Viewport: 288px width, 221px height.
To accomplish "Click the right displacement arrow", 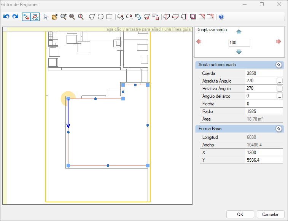I will [x=278, y=41].
